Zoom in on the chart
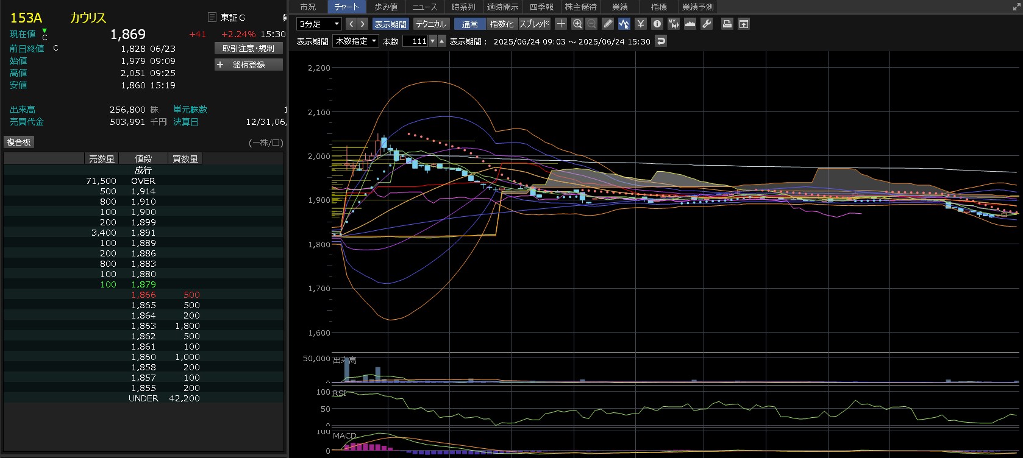The width and height of the screenshot is (1023, 458). 577,24
